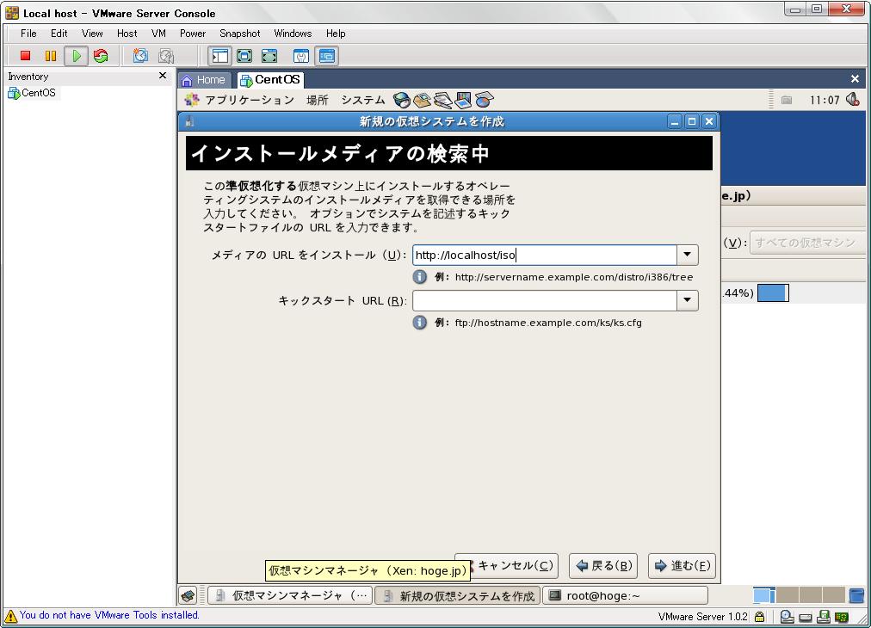Click the show desktop icon in GNOME panel

click(188, 596)
